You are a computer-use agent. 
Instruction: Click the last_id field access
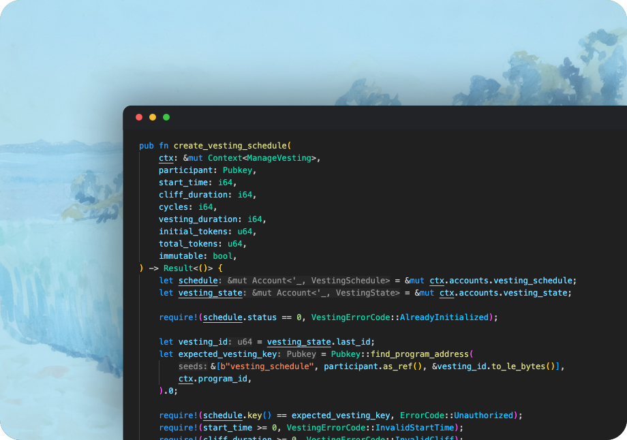(354, 342)
